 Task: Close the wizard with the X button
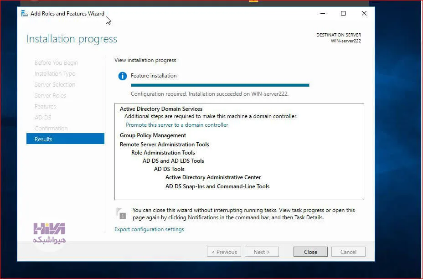click(x=364, y=14)
